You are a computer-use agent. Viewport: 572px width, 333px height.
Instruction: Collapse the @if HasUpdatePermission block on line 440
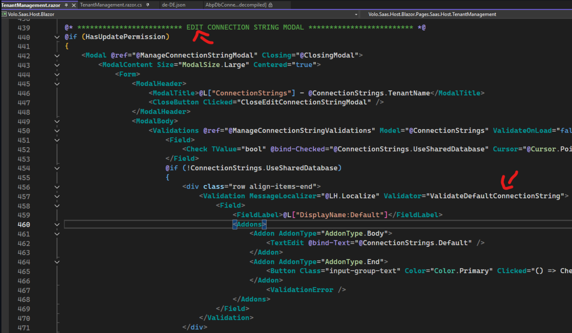coord(57,37)
